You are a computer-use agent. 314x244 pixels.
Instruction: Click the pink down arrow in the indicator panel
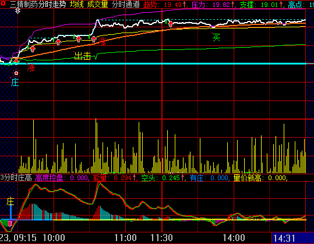(x=9, y=223)
